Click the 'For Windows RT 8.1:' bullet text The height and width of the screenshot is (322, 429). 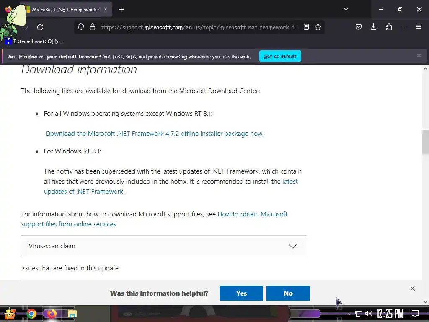click(x=72, y=151)
